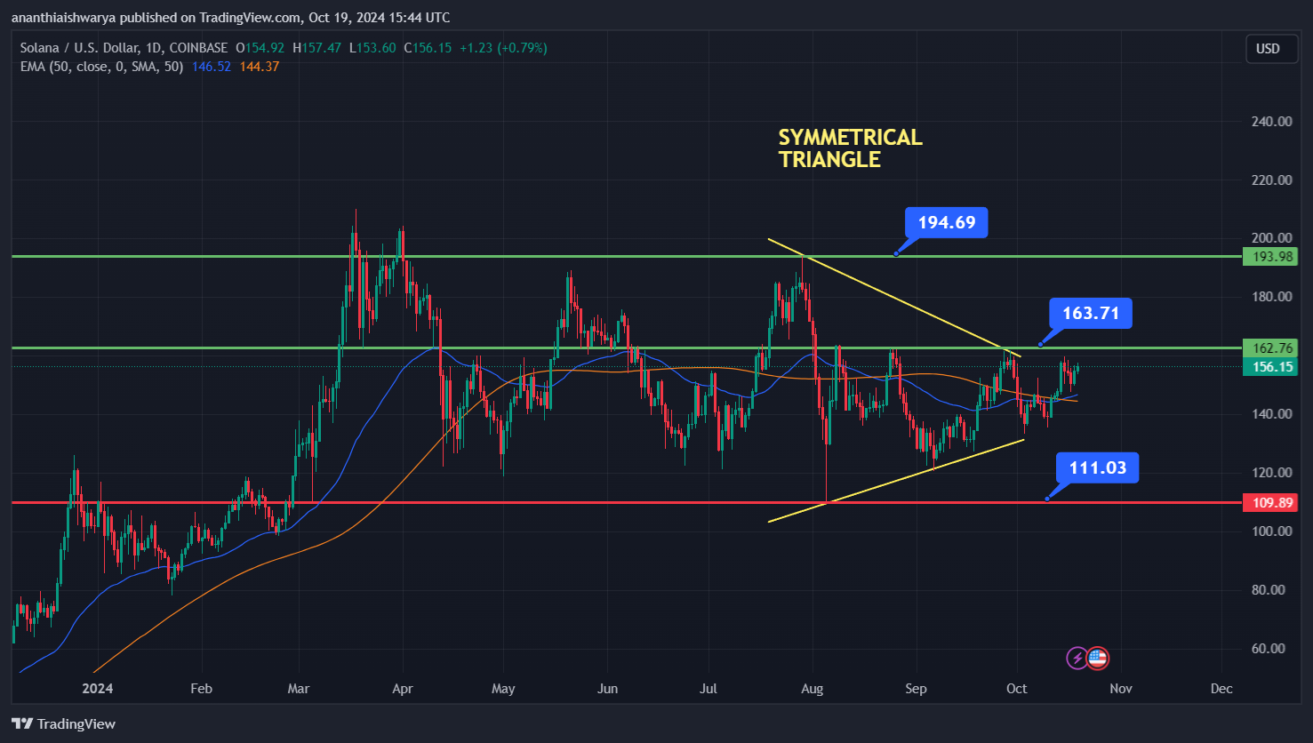
Task: Click the May time axis label
Action: [x=503, y=689]
